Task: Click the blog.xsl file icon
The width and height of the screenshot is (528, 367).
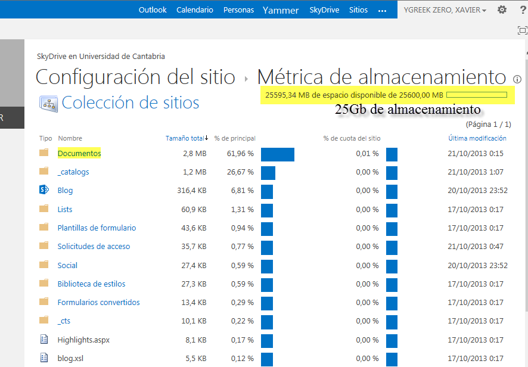Action: 44,357
